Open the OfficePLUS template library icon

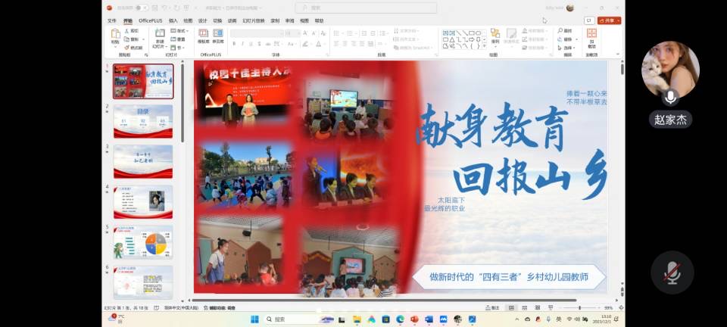click(203, 36)
